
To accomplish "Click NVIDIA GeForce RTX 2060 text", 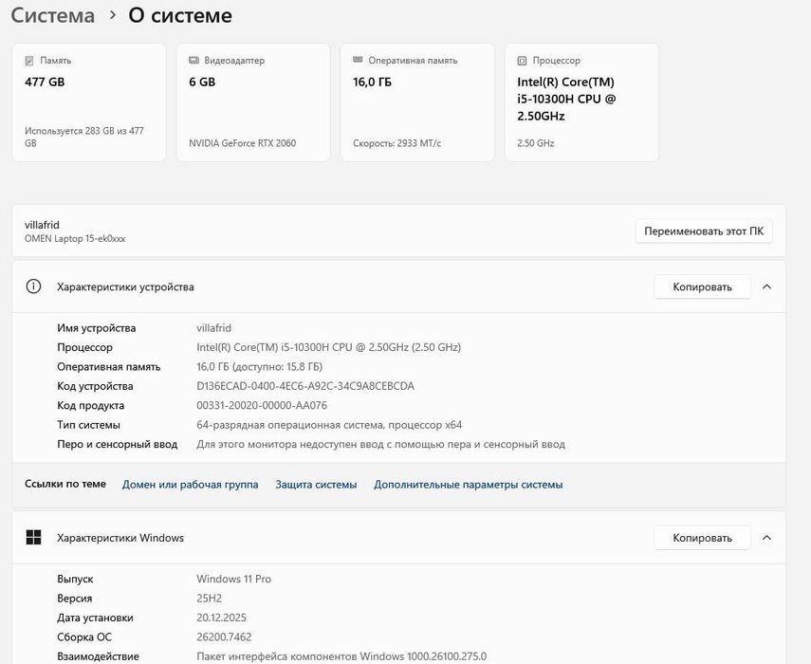I will click(x=243, y=143).
